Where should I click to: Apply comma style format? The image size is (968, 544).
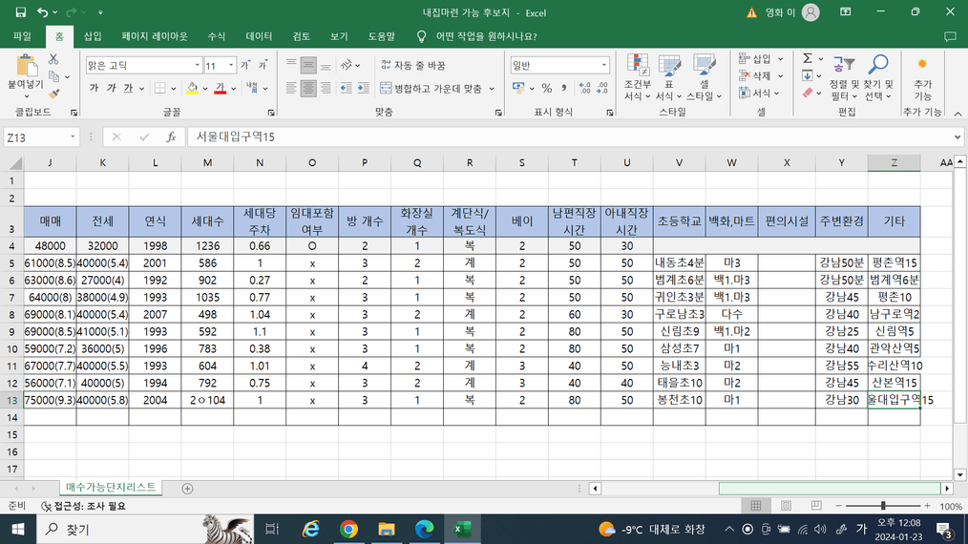(563, 89)
